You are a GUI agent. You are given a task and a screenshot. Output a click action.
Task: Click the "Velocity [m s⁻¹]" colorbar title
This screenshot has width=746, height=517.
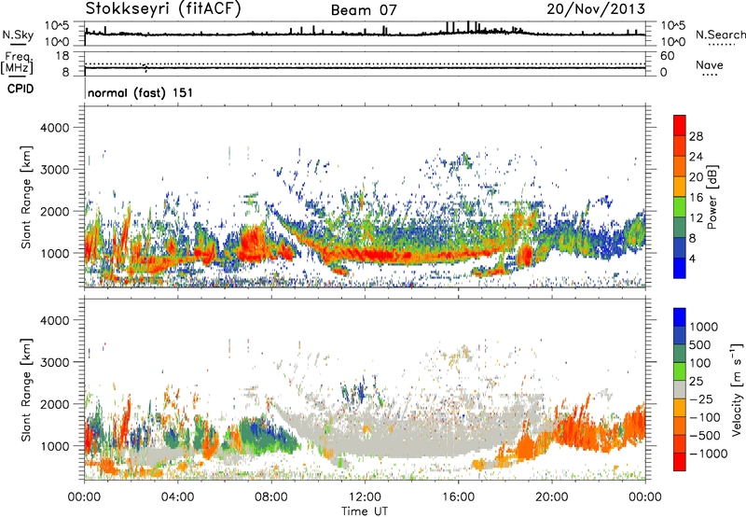[737, 389]
